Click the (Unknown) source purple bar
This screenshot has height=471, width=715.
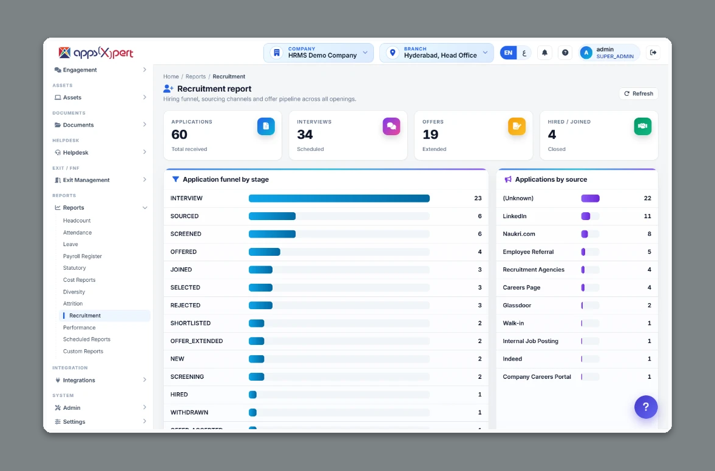click(590, 198)
